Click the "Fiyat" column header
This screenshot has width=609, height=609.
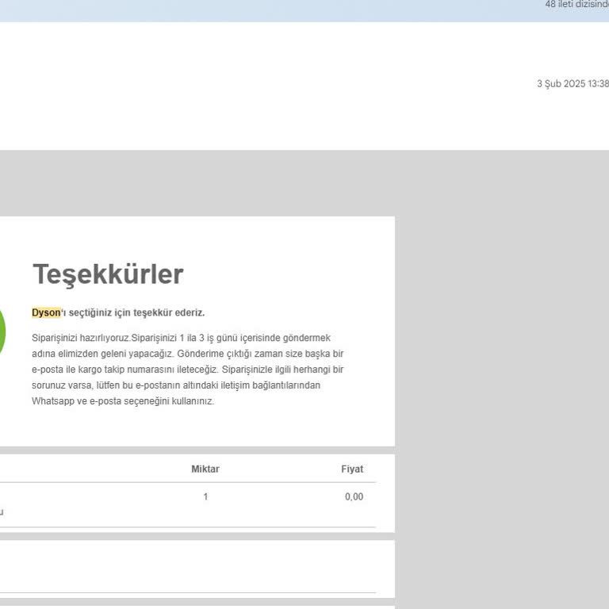[x=352, y=469]
